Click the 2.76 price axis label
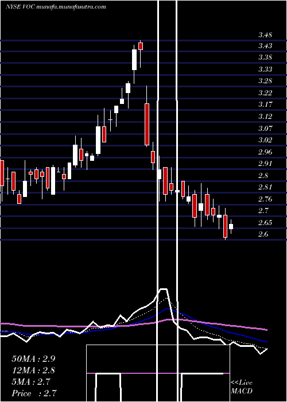Screen dimensions: 287x402 point(265,199)
